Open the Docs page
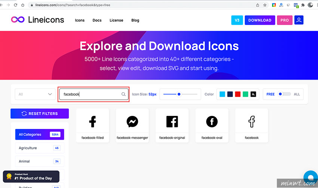Screen dimensions: 318x188 (97, 20)
